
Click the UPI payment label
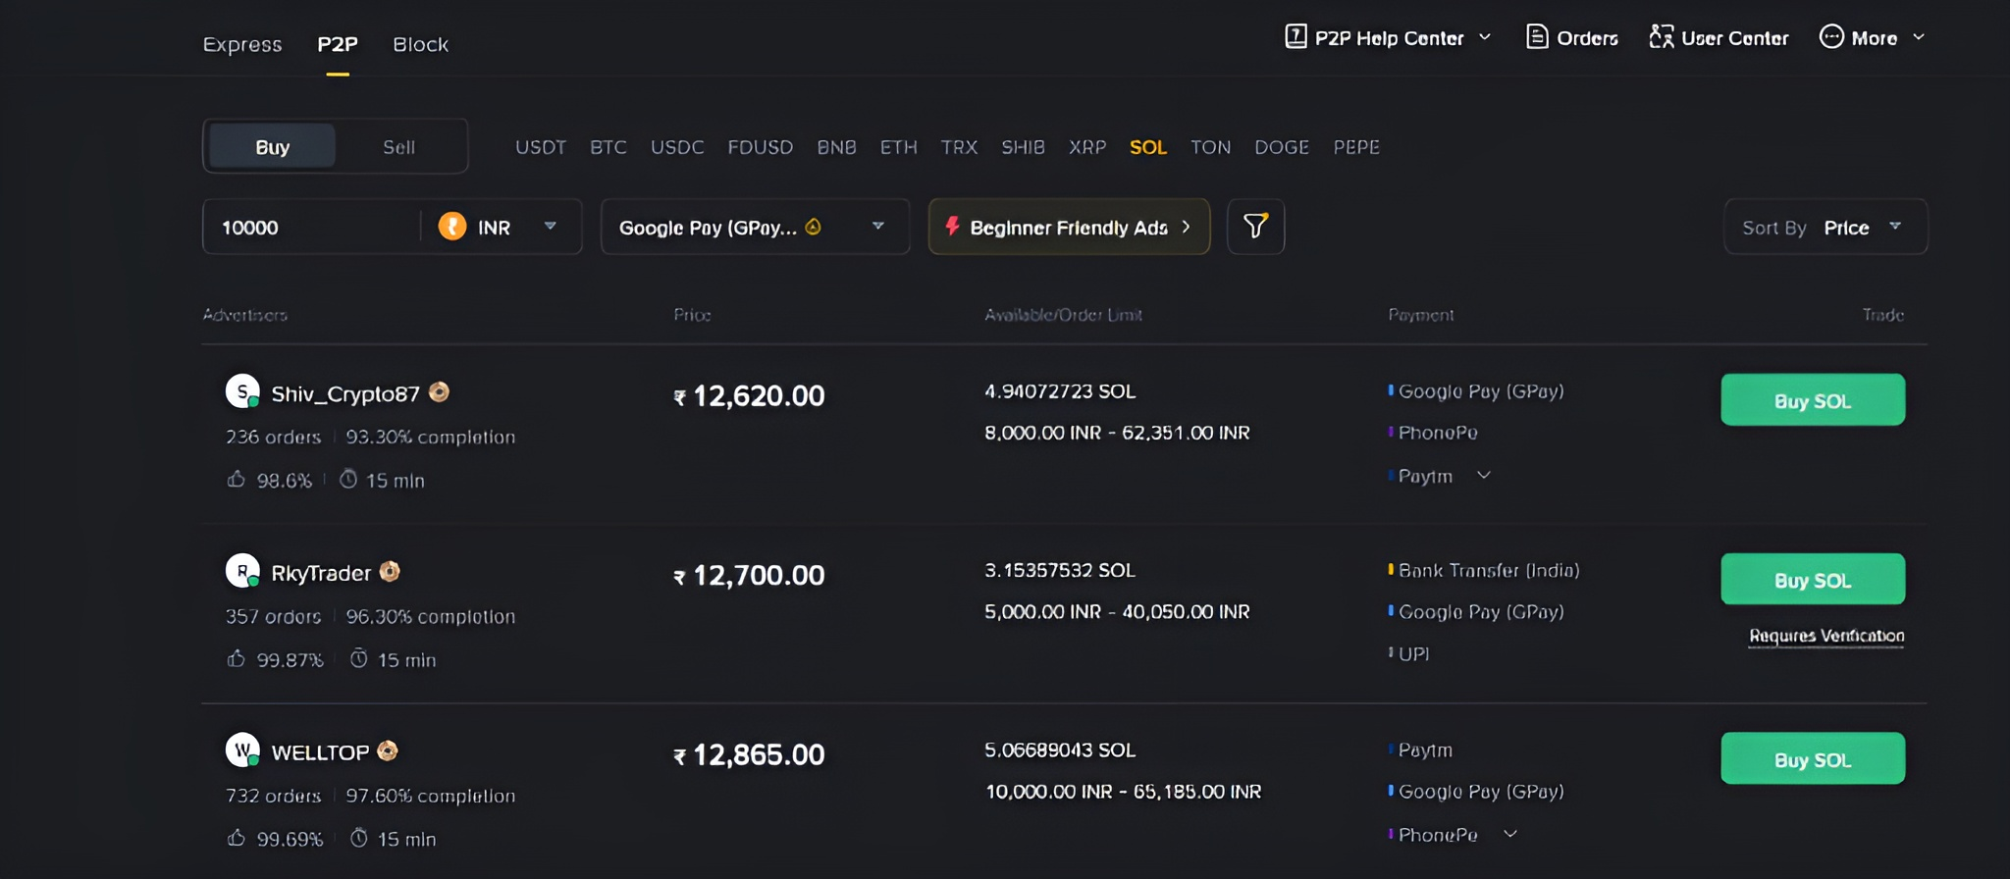(1413, 653)
